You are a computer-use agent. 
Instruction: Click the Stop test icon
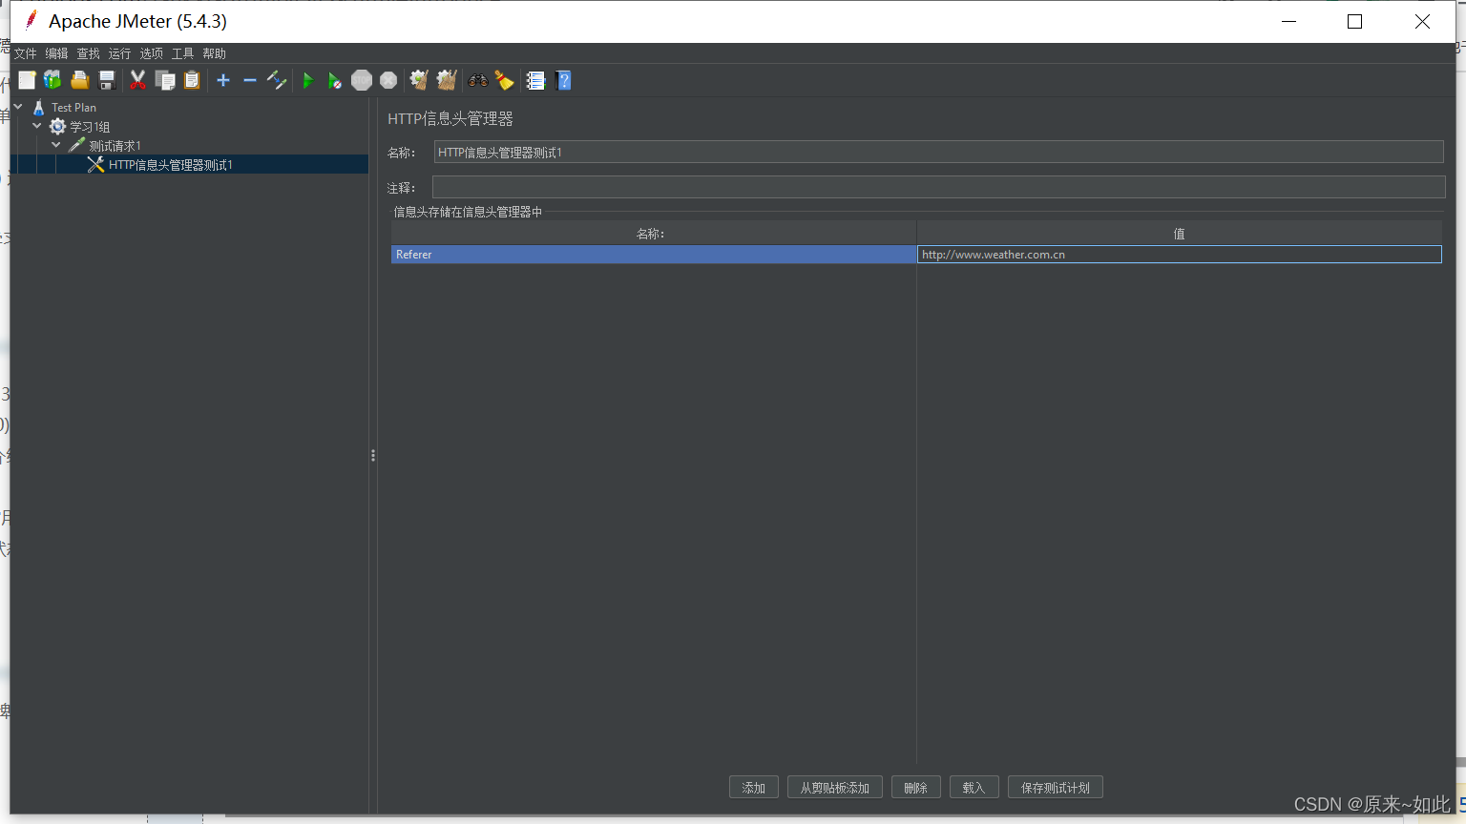[362, 80]
